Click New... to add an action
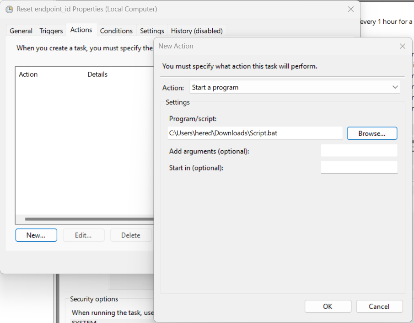 point(36,235)
